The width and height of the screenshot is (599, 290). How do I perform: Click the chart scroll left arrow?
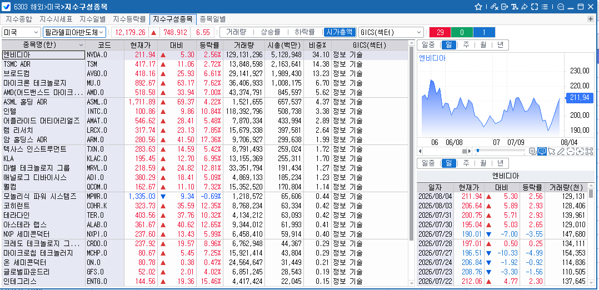(x=420, y=151)
